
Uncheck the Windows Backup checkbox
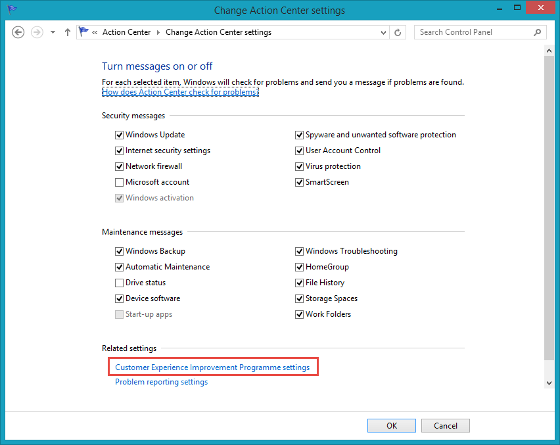119,252
